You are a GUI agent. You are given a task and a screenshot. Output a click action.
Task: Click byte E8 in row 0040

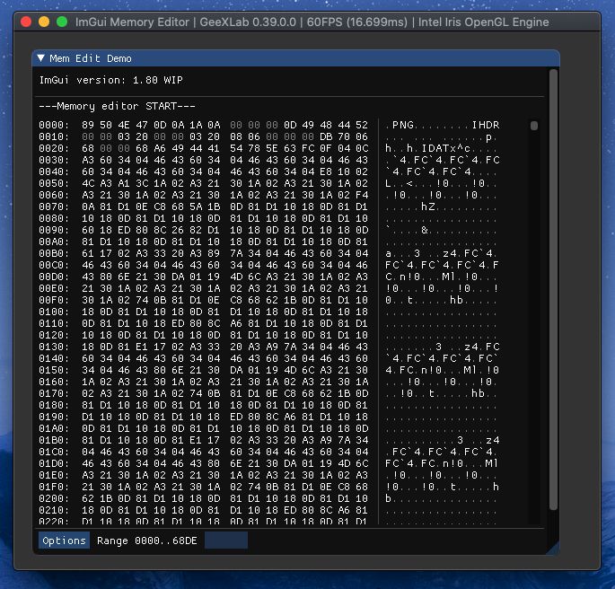(x=326, y=171)
